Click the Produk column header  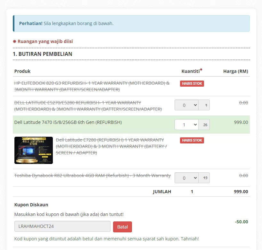coord(22,71)
